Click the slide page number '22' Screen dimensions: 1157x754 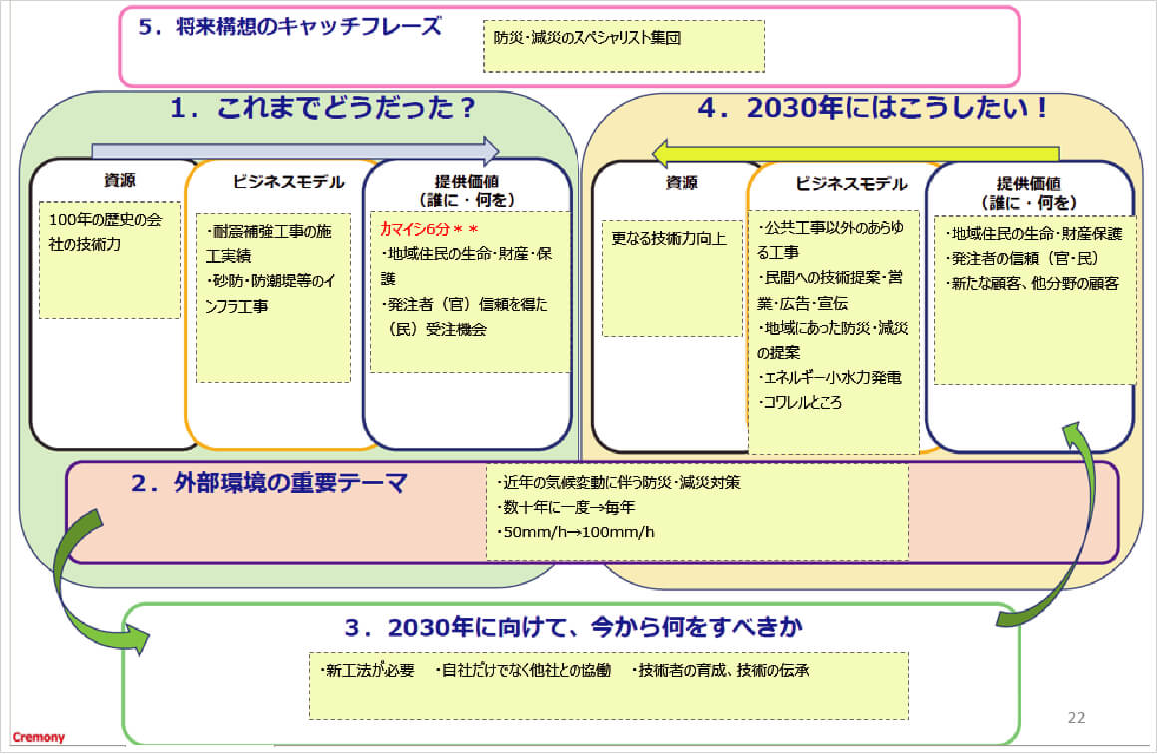(1076, 717)
